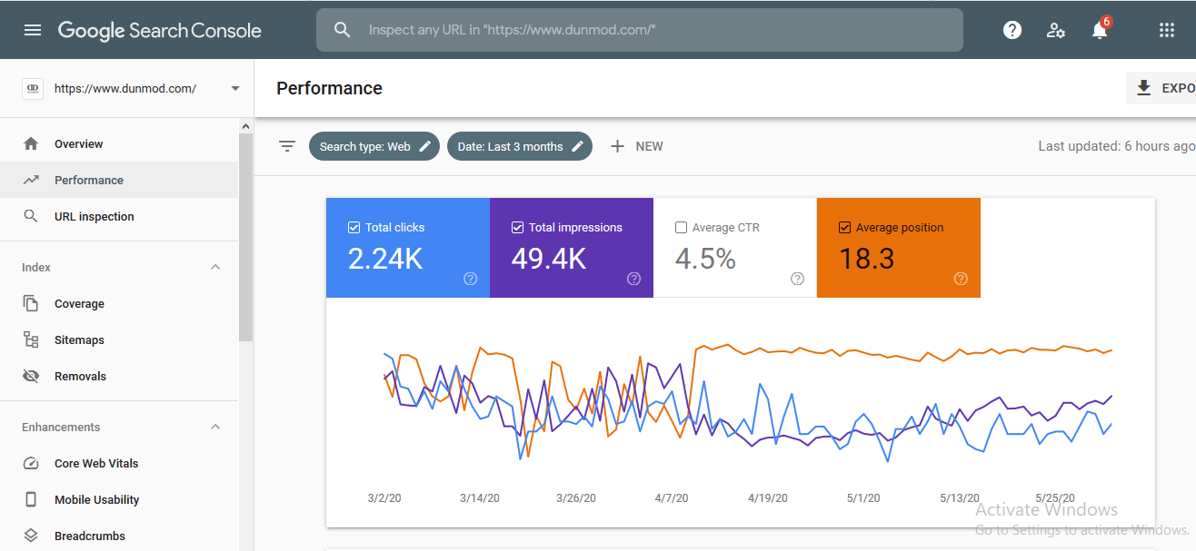Open Mobile Usability report

click(119, 499)
